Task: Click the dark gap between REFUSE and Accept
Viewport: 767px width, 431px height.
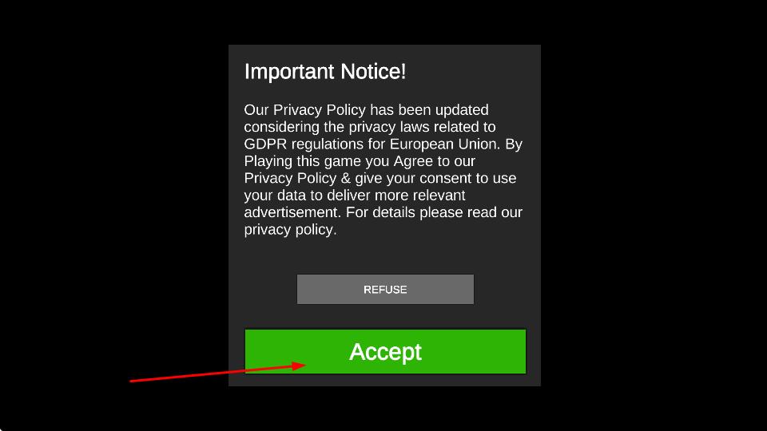Action: click(x=385, y=317)
